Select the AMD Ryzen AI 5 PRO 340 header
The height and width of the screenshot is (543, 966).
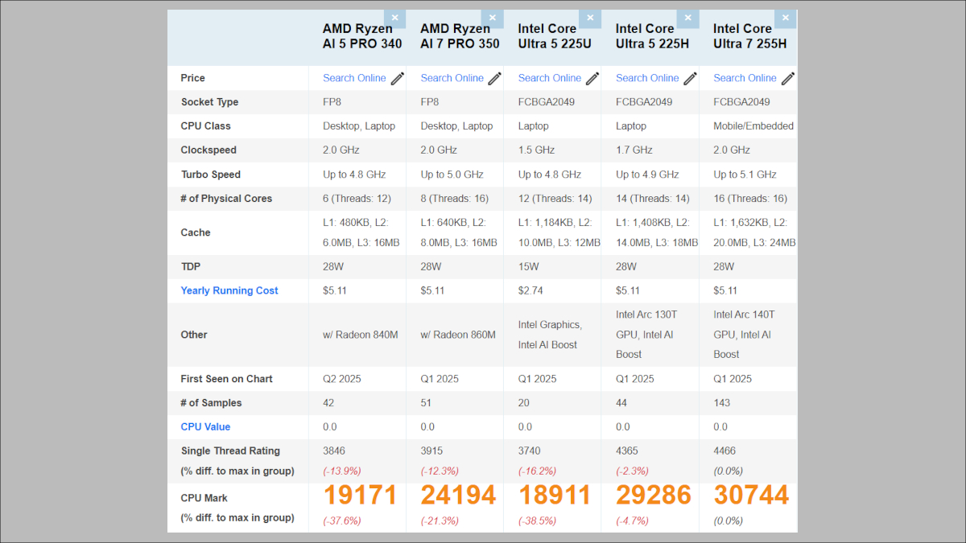pos(361,36)
